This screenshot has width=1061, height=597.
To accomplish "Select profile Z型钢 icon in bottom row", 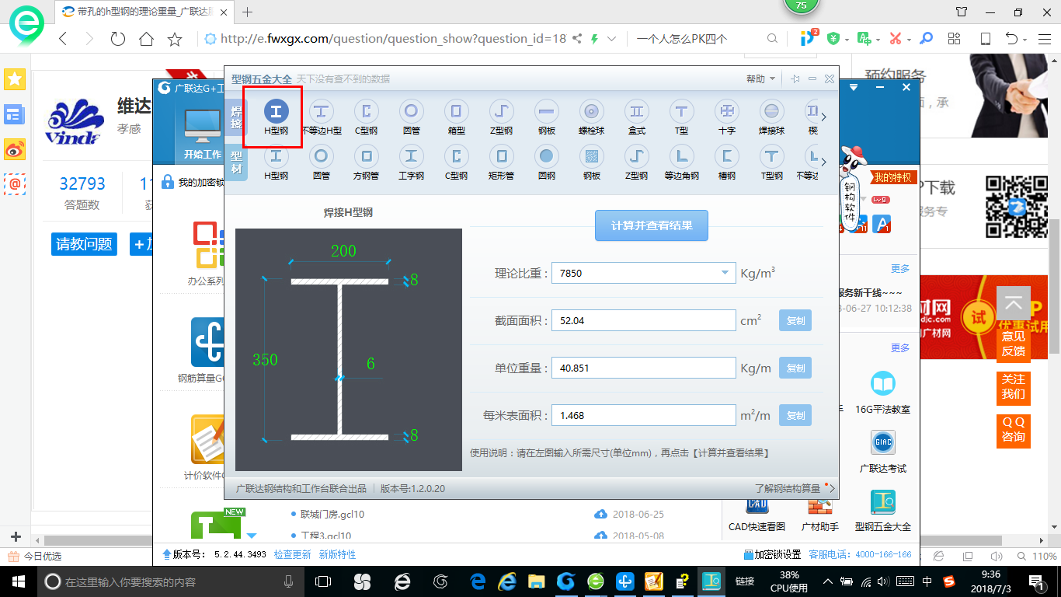I will tap(637, 162).
